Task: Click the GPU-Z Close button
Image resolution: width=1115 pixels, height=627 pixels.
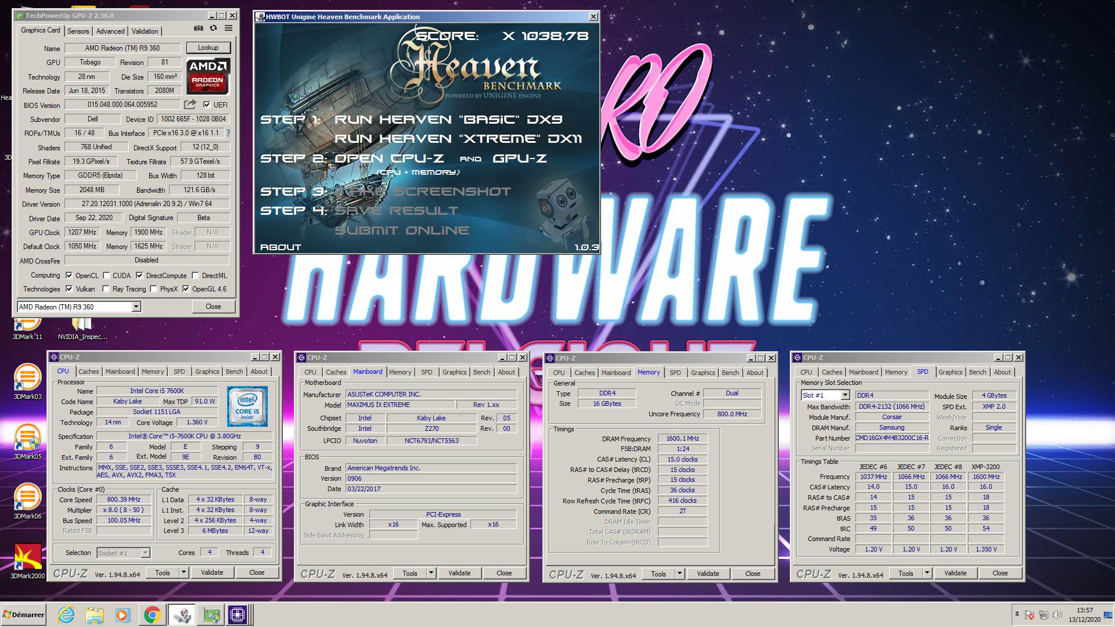Action: [x=213, y=307]
